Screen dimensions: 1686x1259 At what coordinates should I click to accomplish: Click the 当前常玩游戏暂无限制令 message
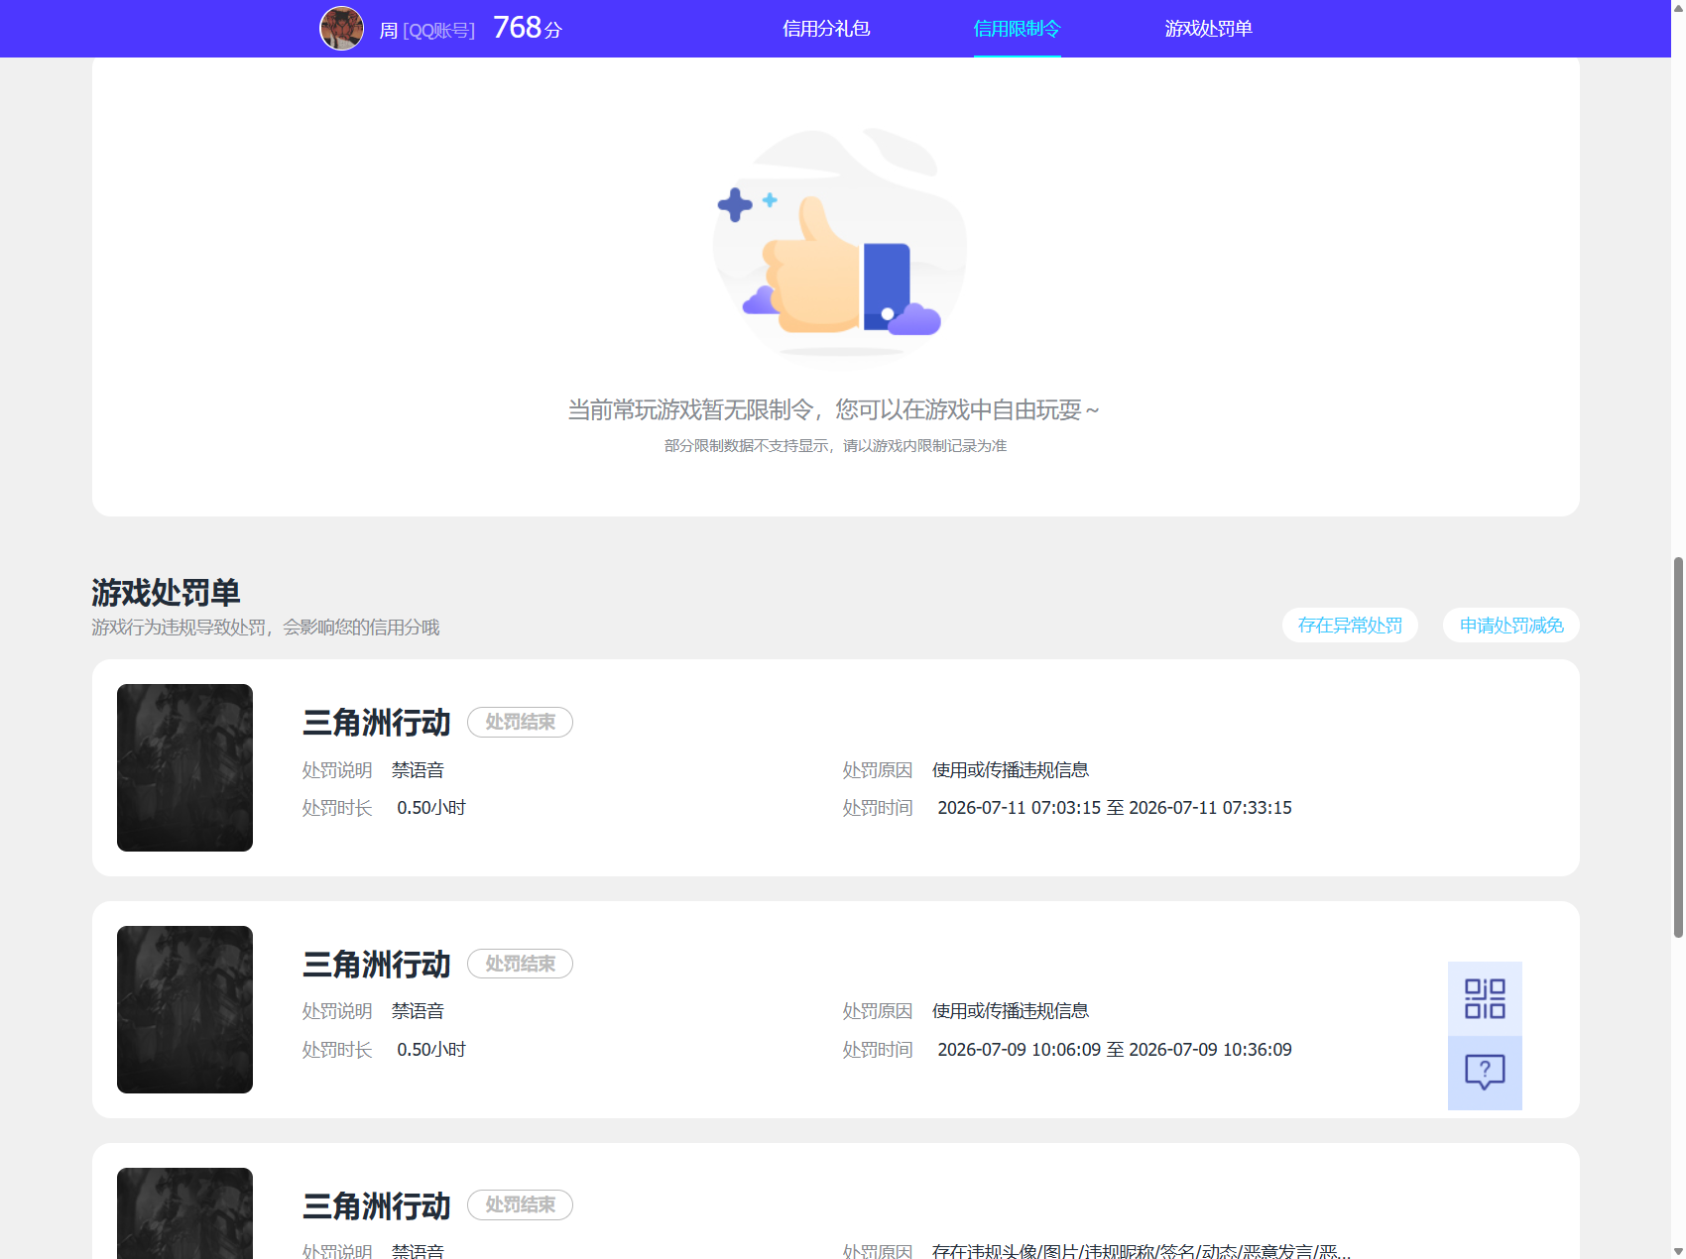coord(834,409)
